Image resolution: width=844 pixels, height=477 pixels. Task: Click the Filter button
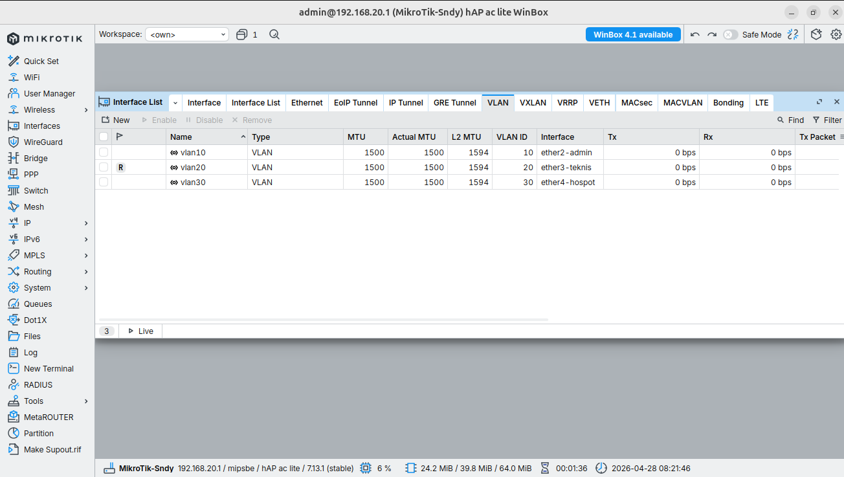pyautogui.click(x=827, y=120)
